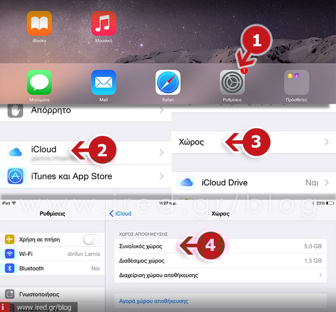The width and height of the screenshot is (336, 312).
Task: Tap the airplane mode icon
Action: pos(10,239)
